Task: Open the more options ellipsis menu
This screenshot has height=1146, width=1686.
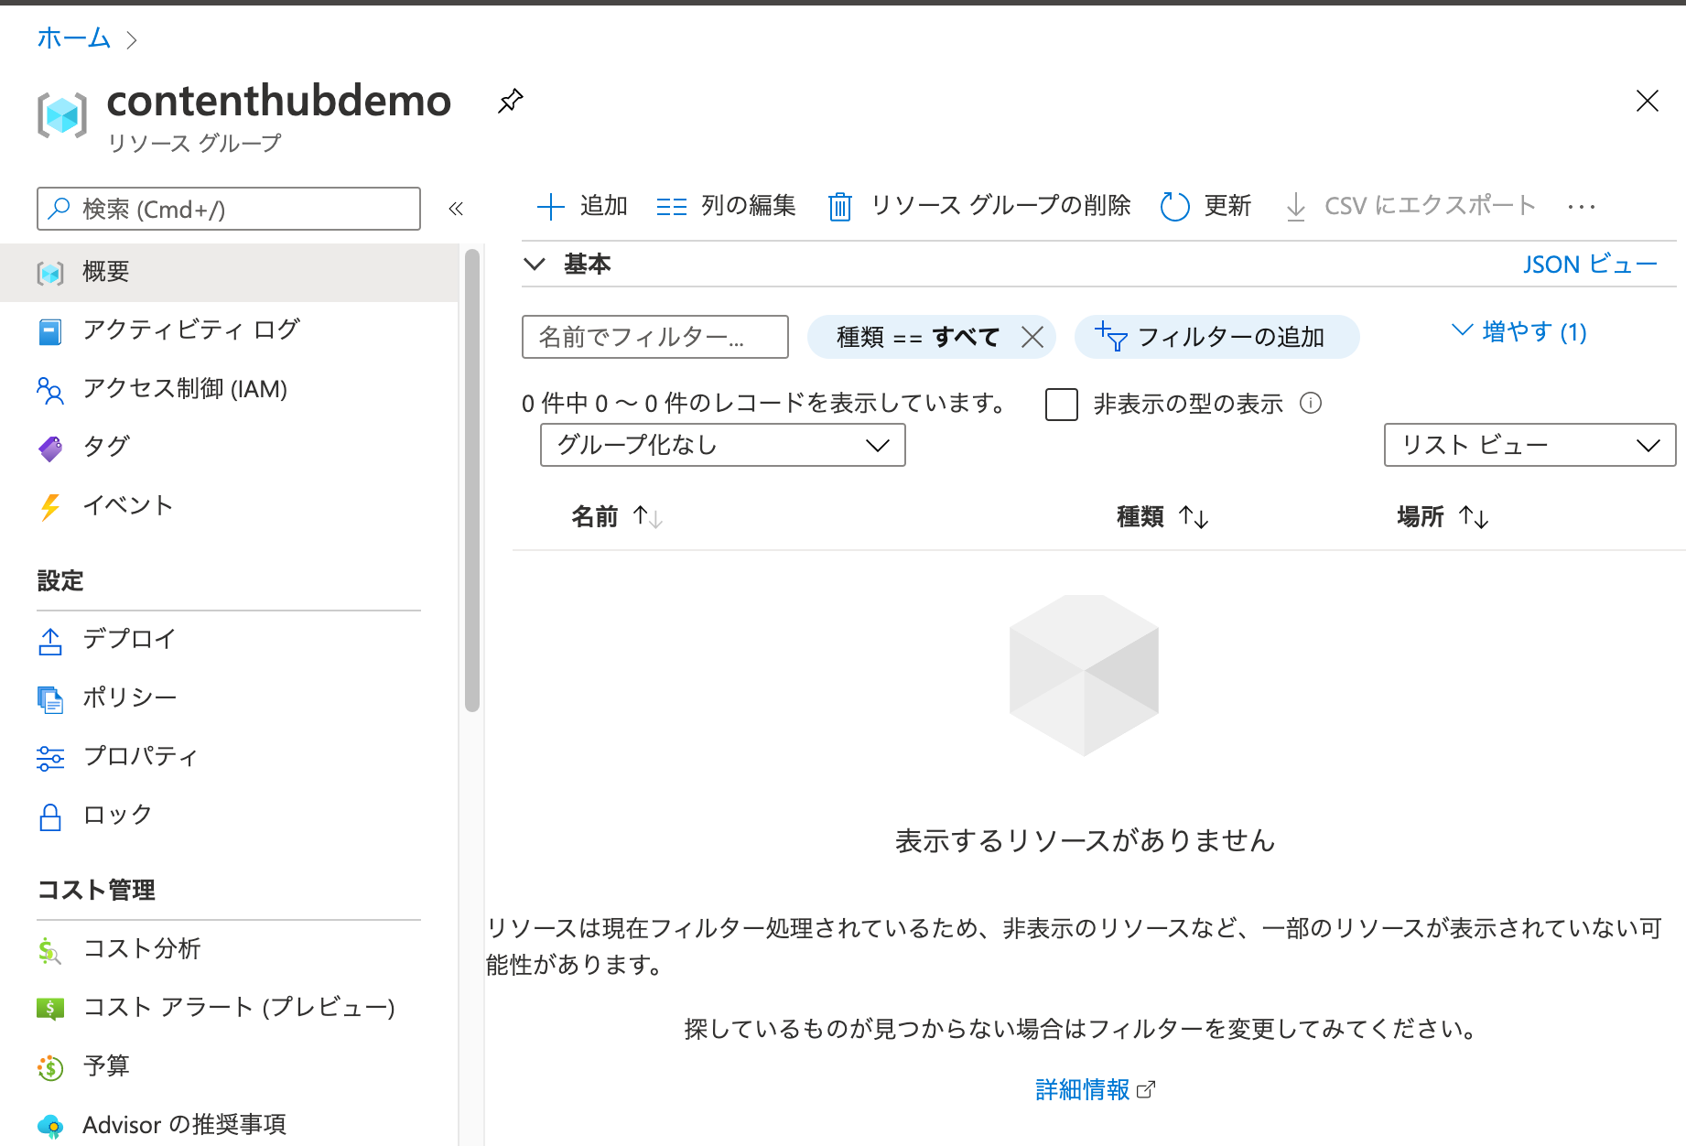Action: pos(1581,207)
